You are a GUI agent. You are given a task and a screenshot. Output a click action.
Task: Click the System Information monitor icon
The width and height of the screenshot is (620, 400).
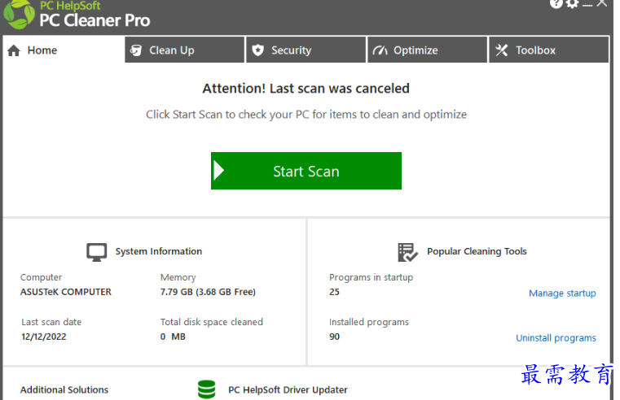(x=96, y=252)
